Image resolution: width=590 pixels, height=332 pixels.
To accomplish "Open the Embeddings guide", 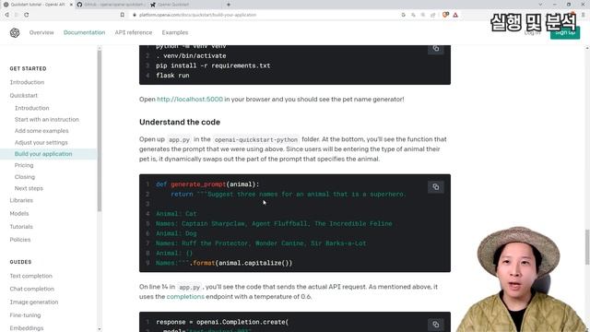I will [x=27, y=328].
